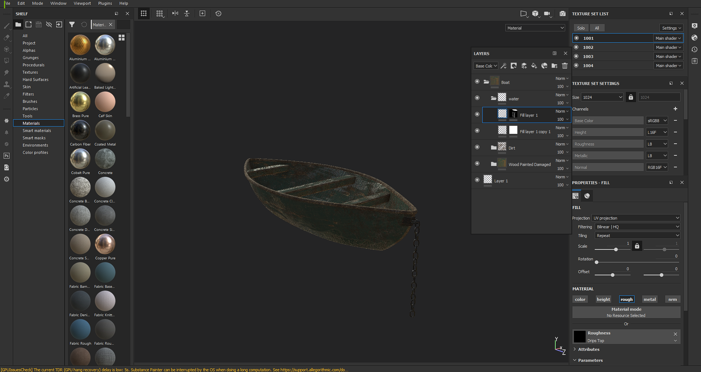701x372 pixels.
Task: Add effect with the magic wand icon
Action: click(503, 66)
